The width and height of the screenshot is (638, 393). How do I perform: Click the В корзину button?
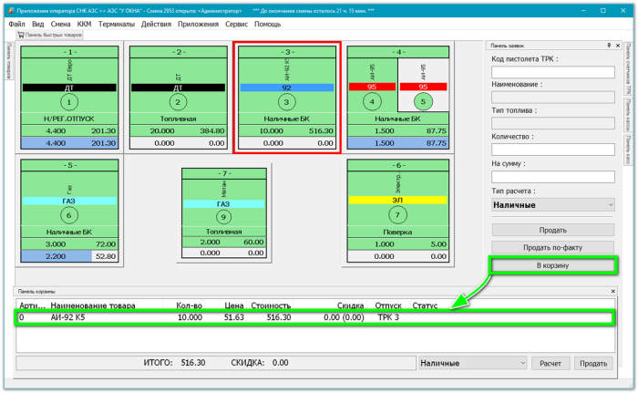point(552,265)
